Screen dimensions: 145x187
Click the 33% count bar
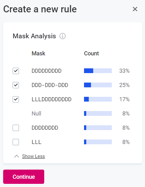coord(98,71)
